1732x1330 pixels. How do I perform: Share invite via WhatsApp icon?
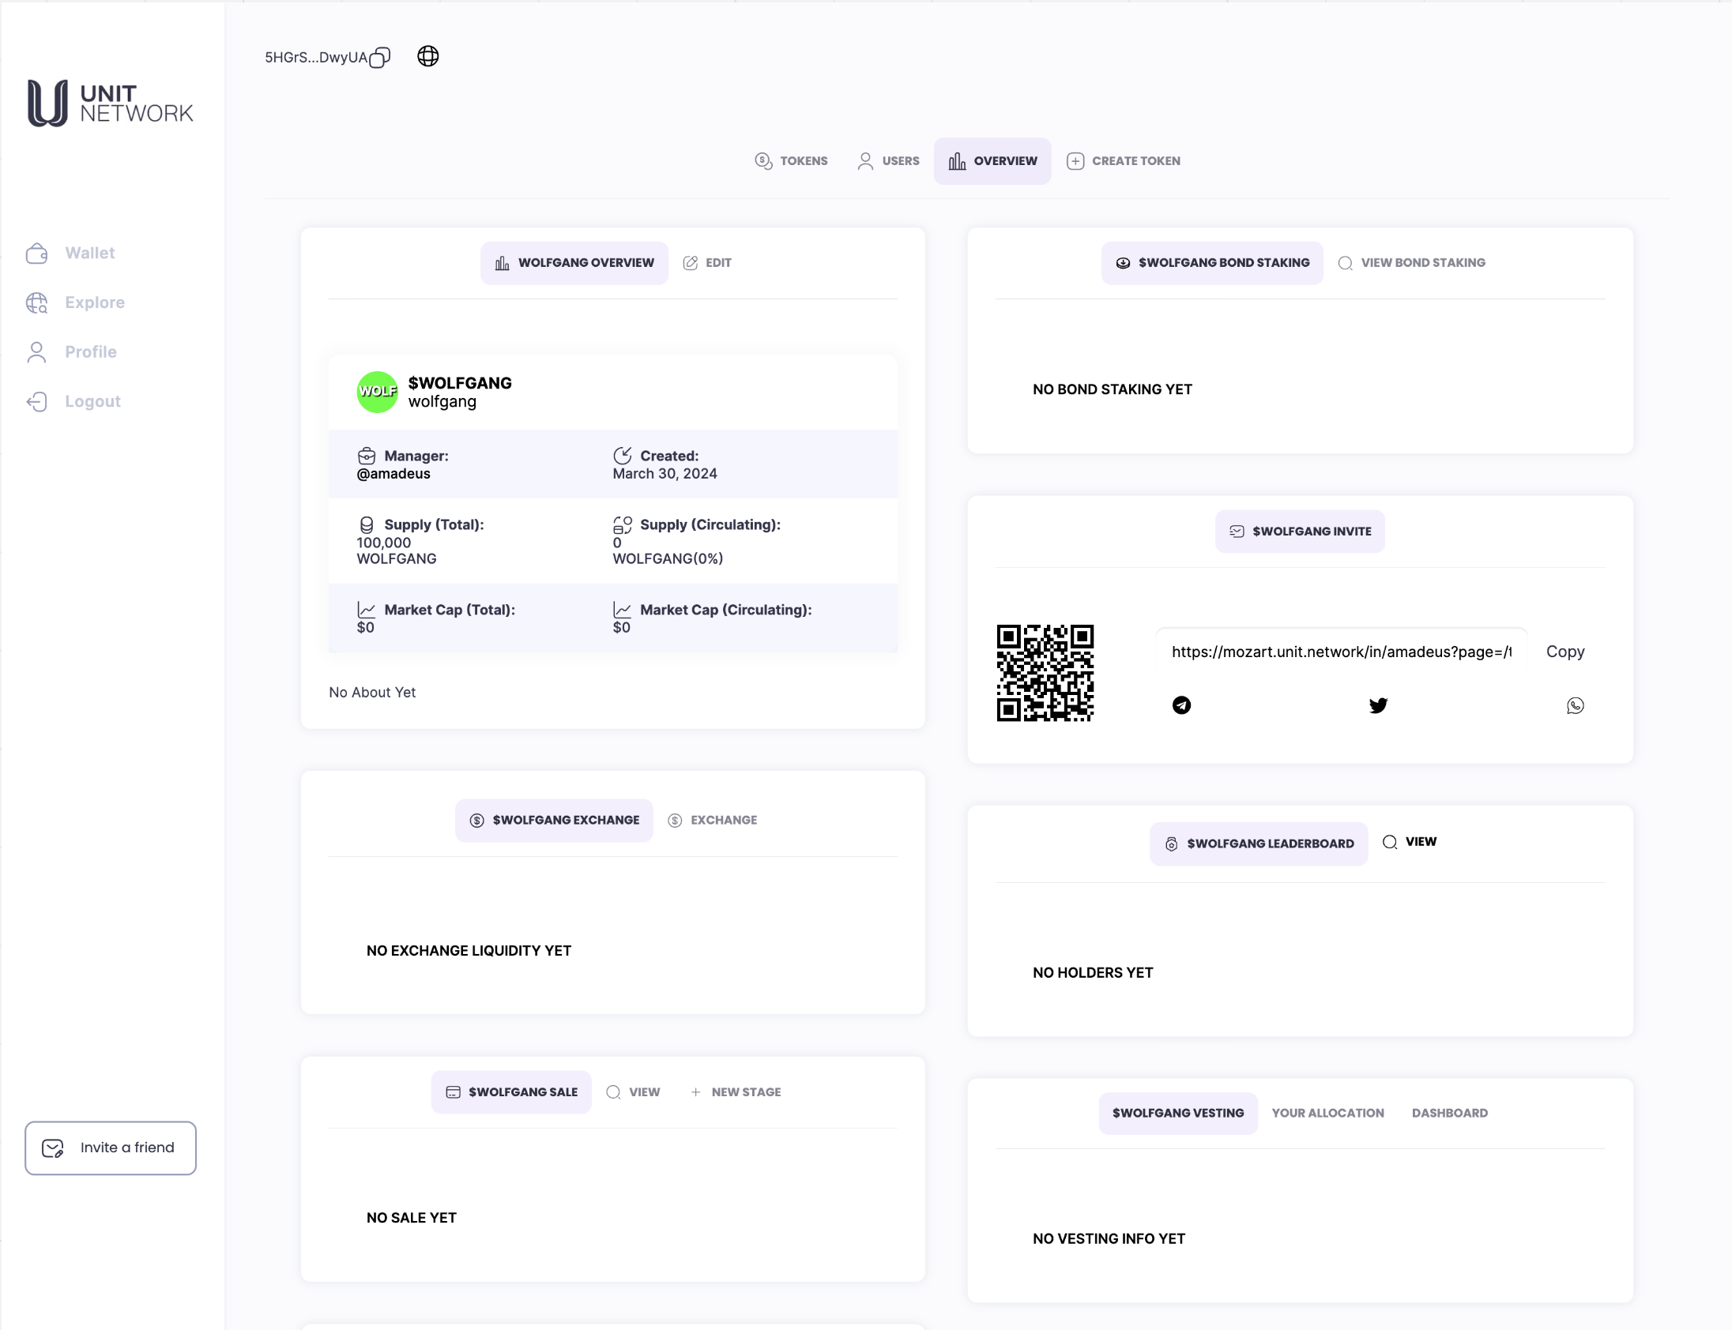(x=1575, y=705)
